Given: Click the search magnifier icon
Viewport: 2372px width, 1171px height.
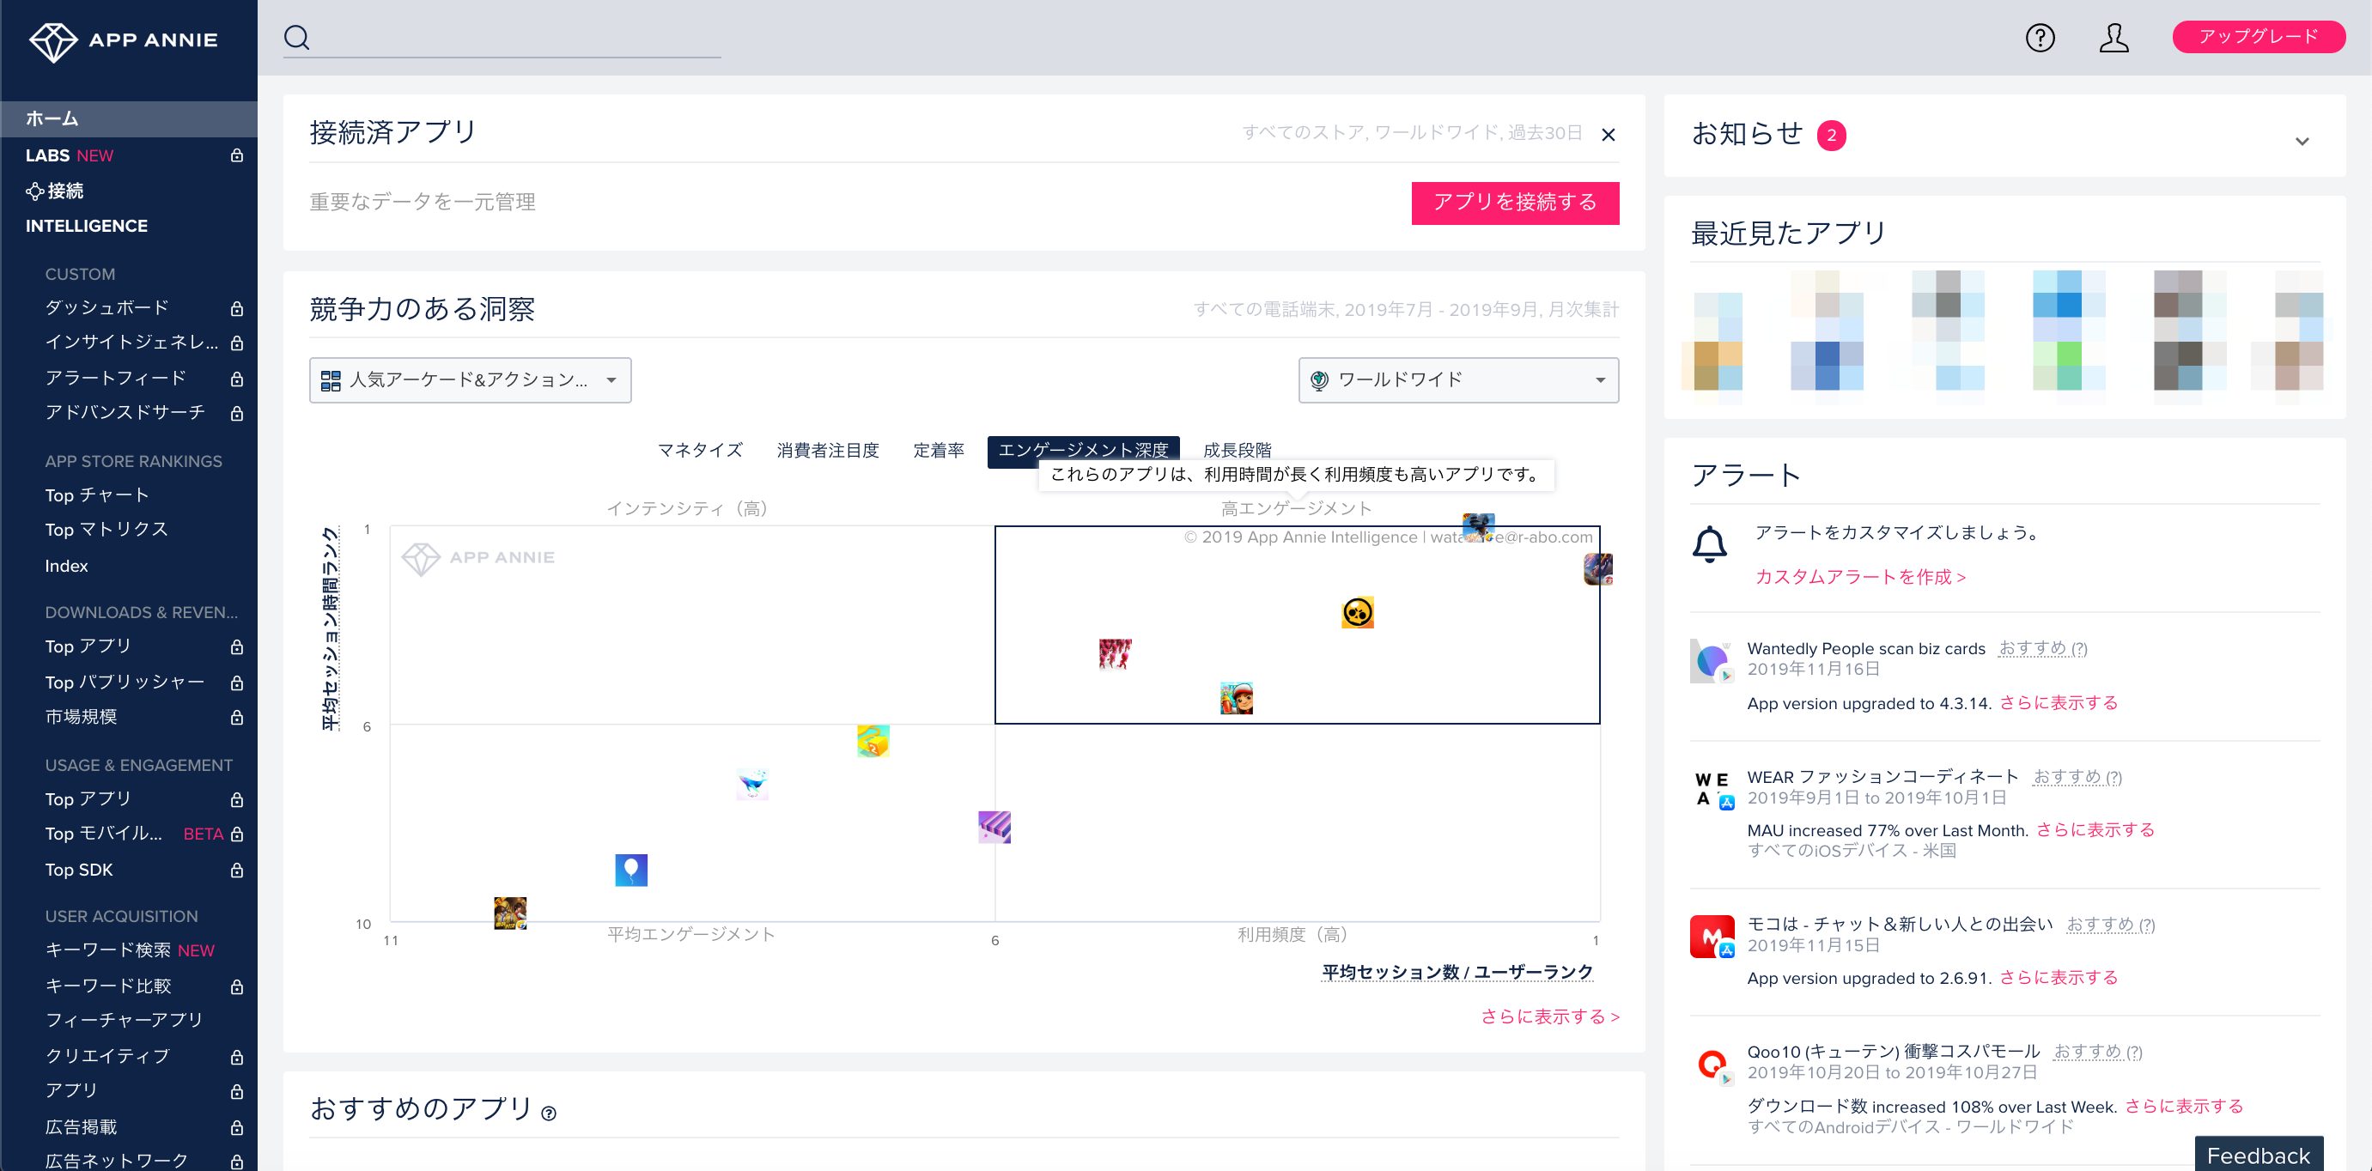Looking at the screenshot, I should tap(297, 38).
